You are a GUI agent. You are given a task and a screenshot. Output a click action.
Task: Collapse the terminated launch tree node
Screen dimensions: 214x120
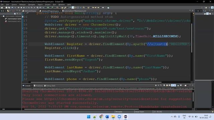coord(1,16)
